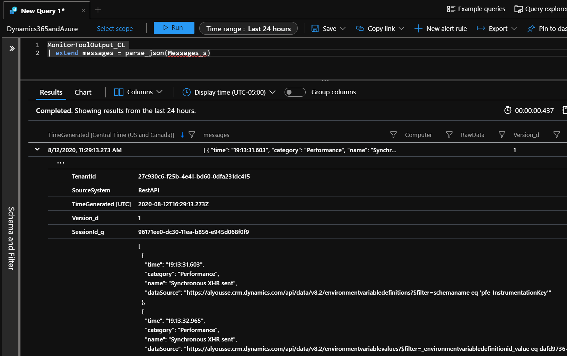
Task: Click the TimeGenerated column header
Action: [x=111, y=135]
